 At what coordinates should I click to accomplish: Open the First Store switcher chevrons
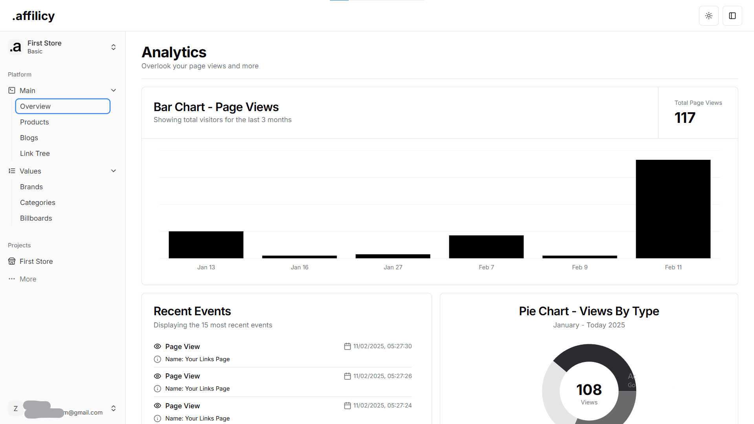pos(113,47)
